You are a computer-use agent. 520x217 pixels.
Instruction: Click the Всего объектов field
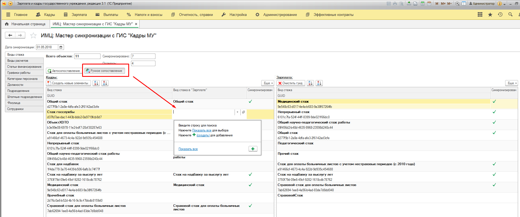[x=87, y=56]
